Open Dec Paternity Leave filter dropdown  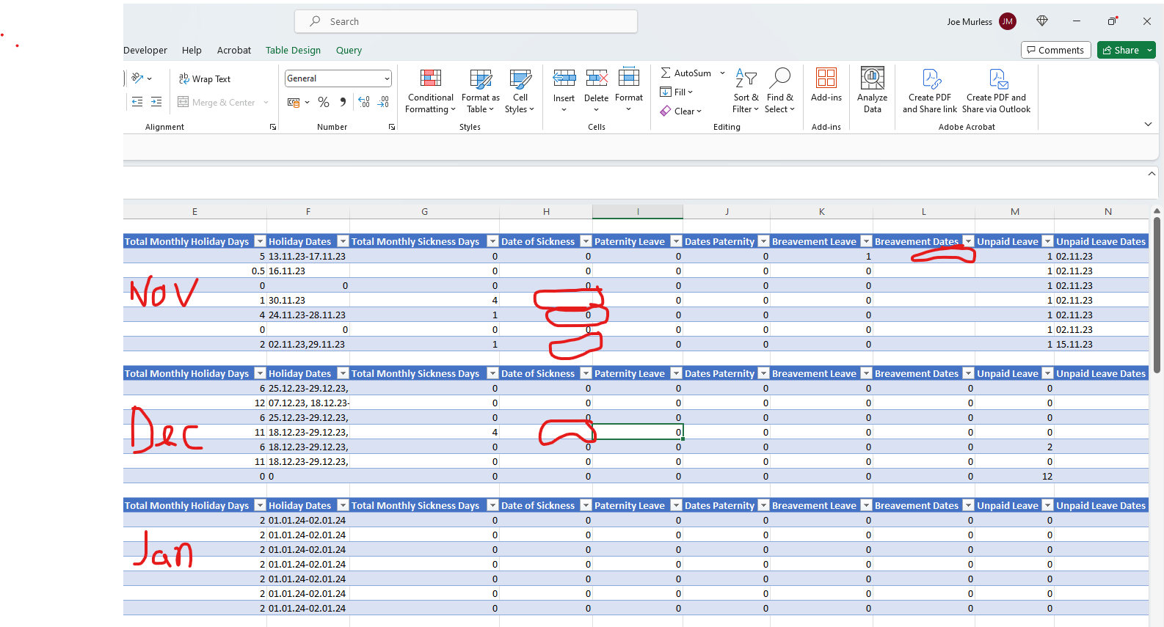677,373
